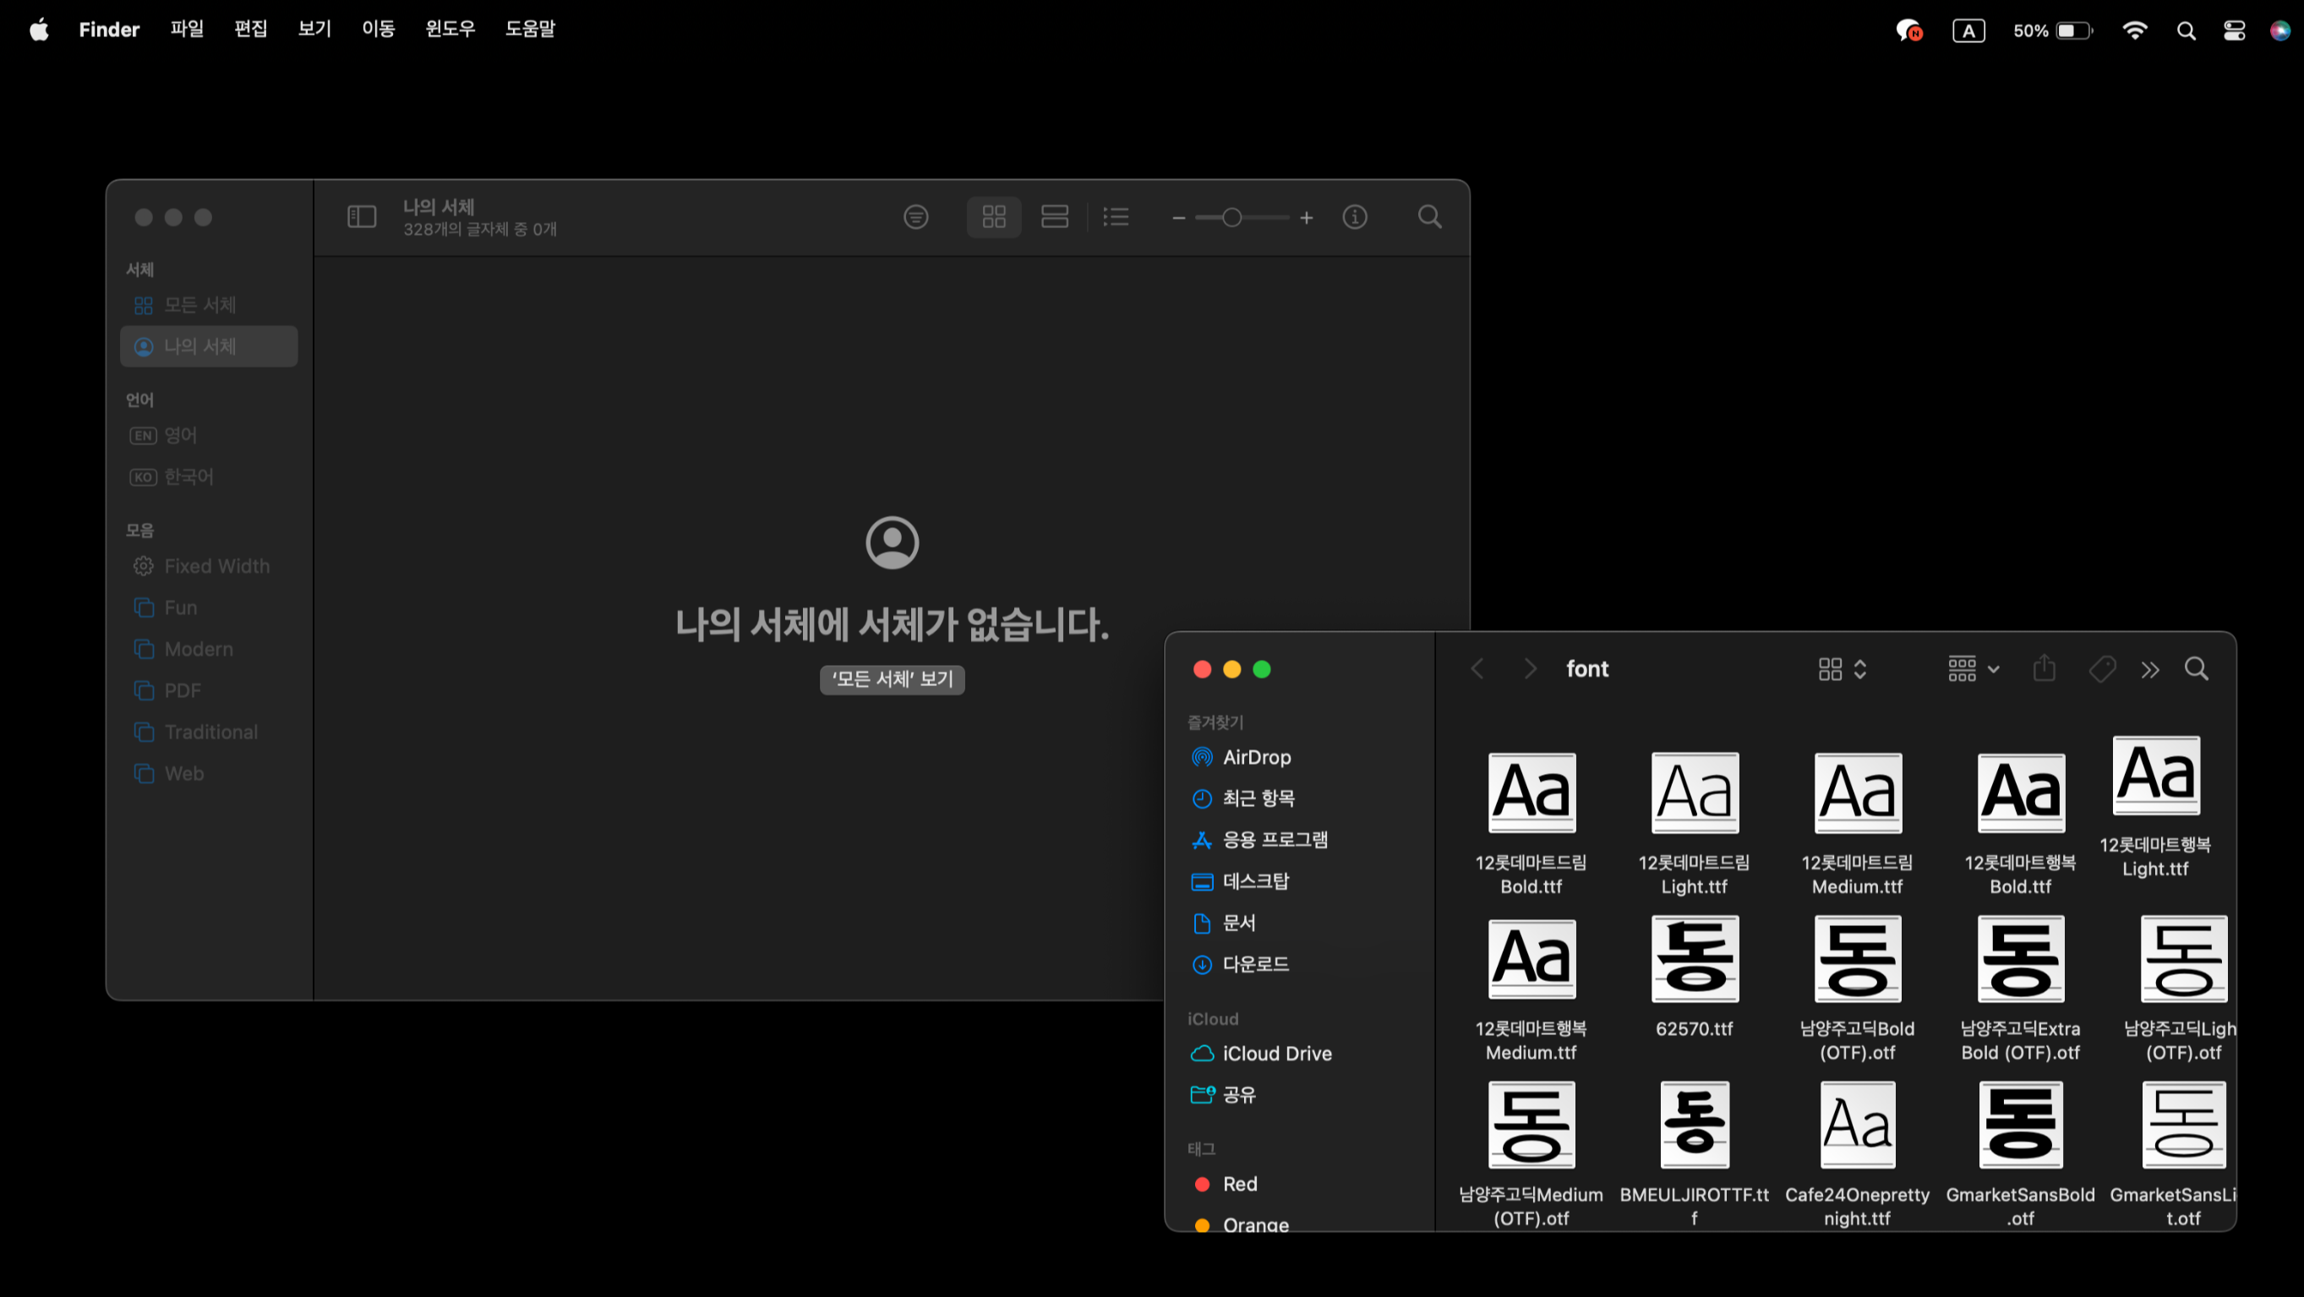Click the Finder share icon

2044,668
